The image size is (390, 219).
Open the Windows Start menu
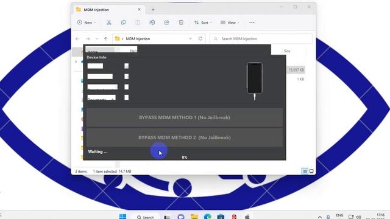(x=122, y=217)
